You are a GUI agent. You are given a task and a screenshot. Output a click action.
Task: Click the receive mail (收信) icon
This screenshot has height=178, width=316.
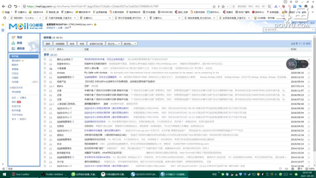[x=13, y=43]
